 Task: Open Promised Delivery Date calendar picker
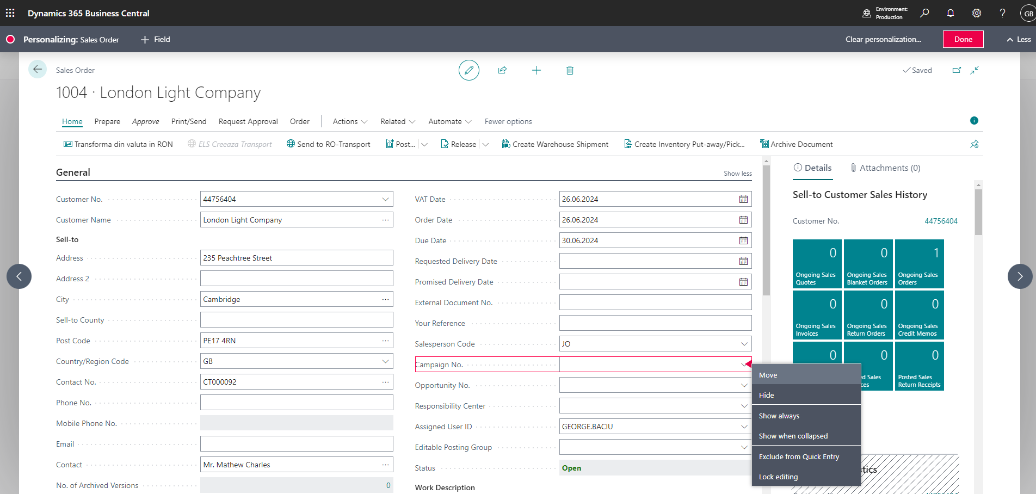[x=743, y=282]
